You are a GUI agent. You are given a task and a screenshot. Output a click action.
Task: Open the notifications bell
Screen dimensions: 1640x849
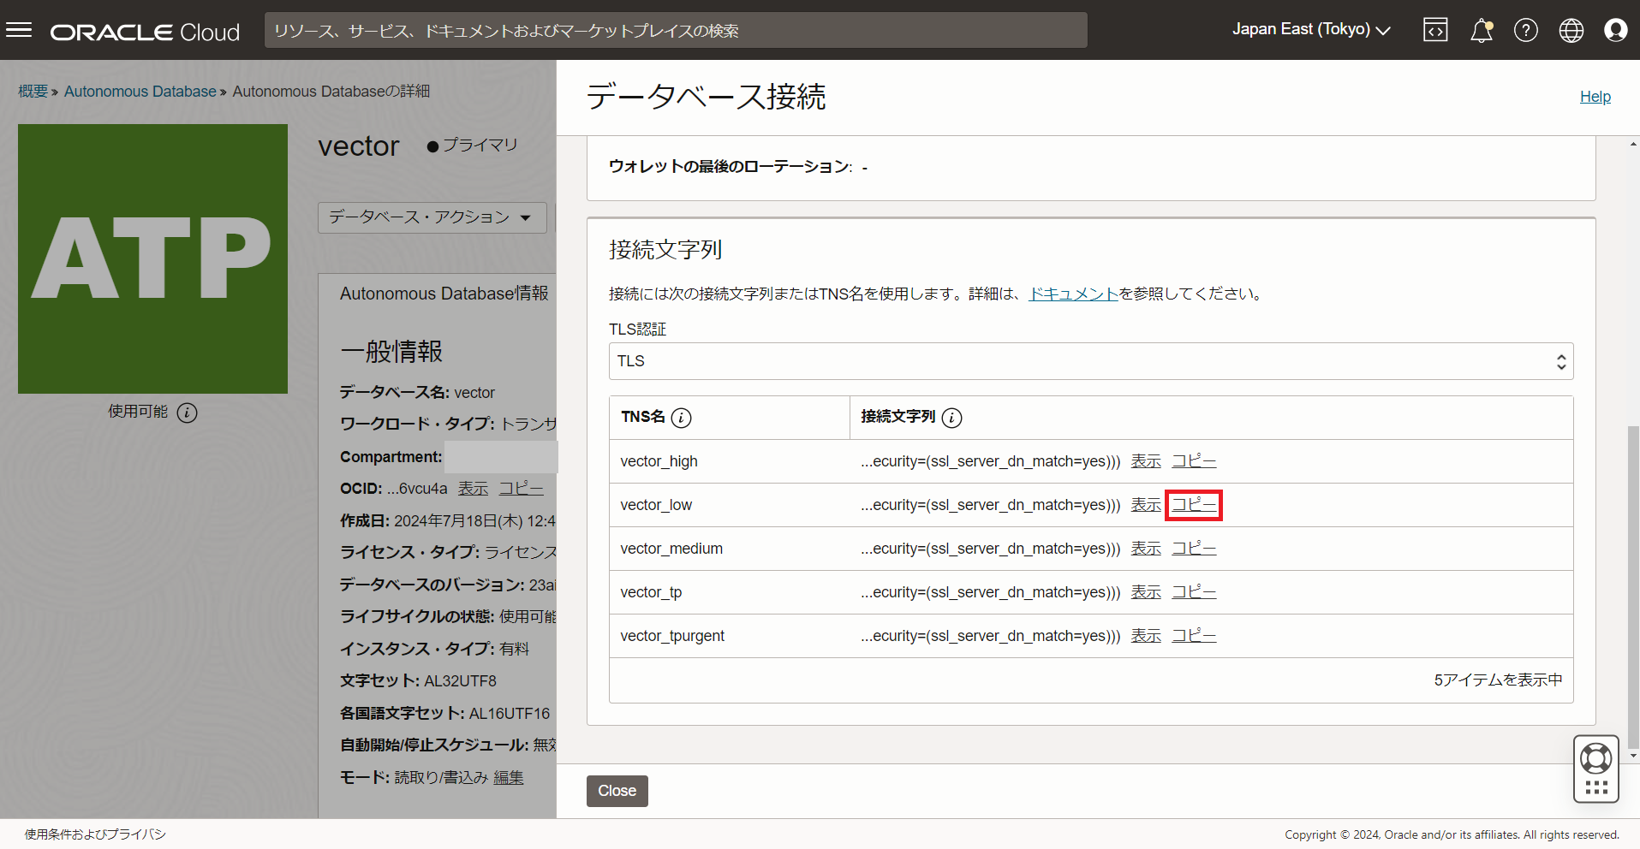(1481, 31)
